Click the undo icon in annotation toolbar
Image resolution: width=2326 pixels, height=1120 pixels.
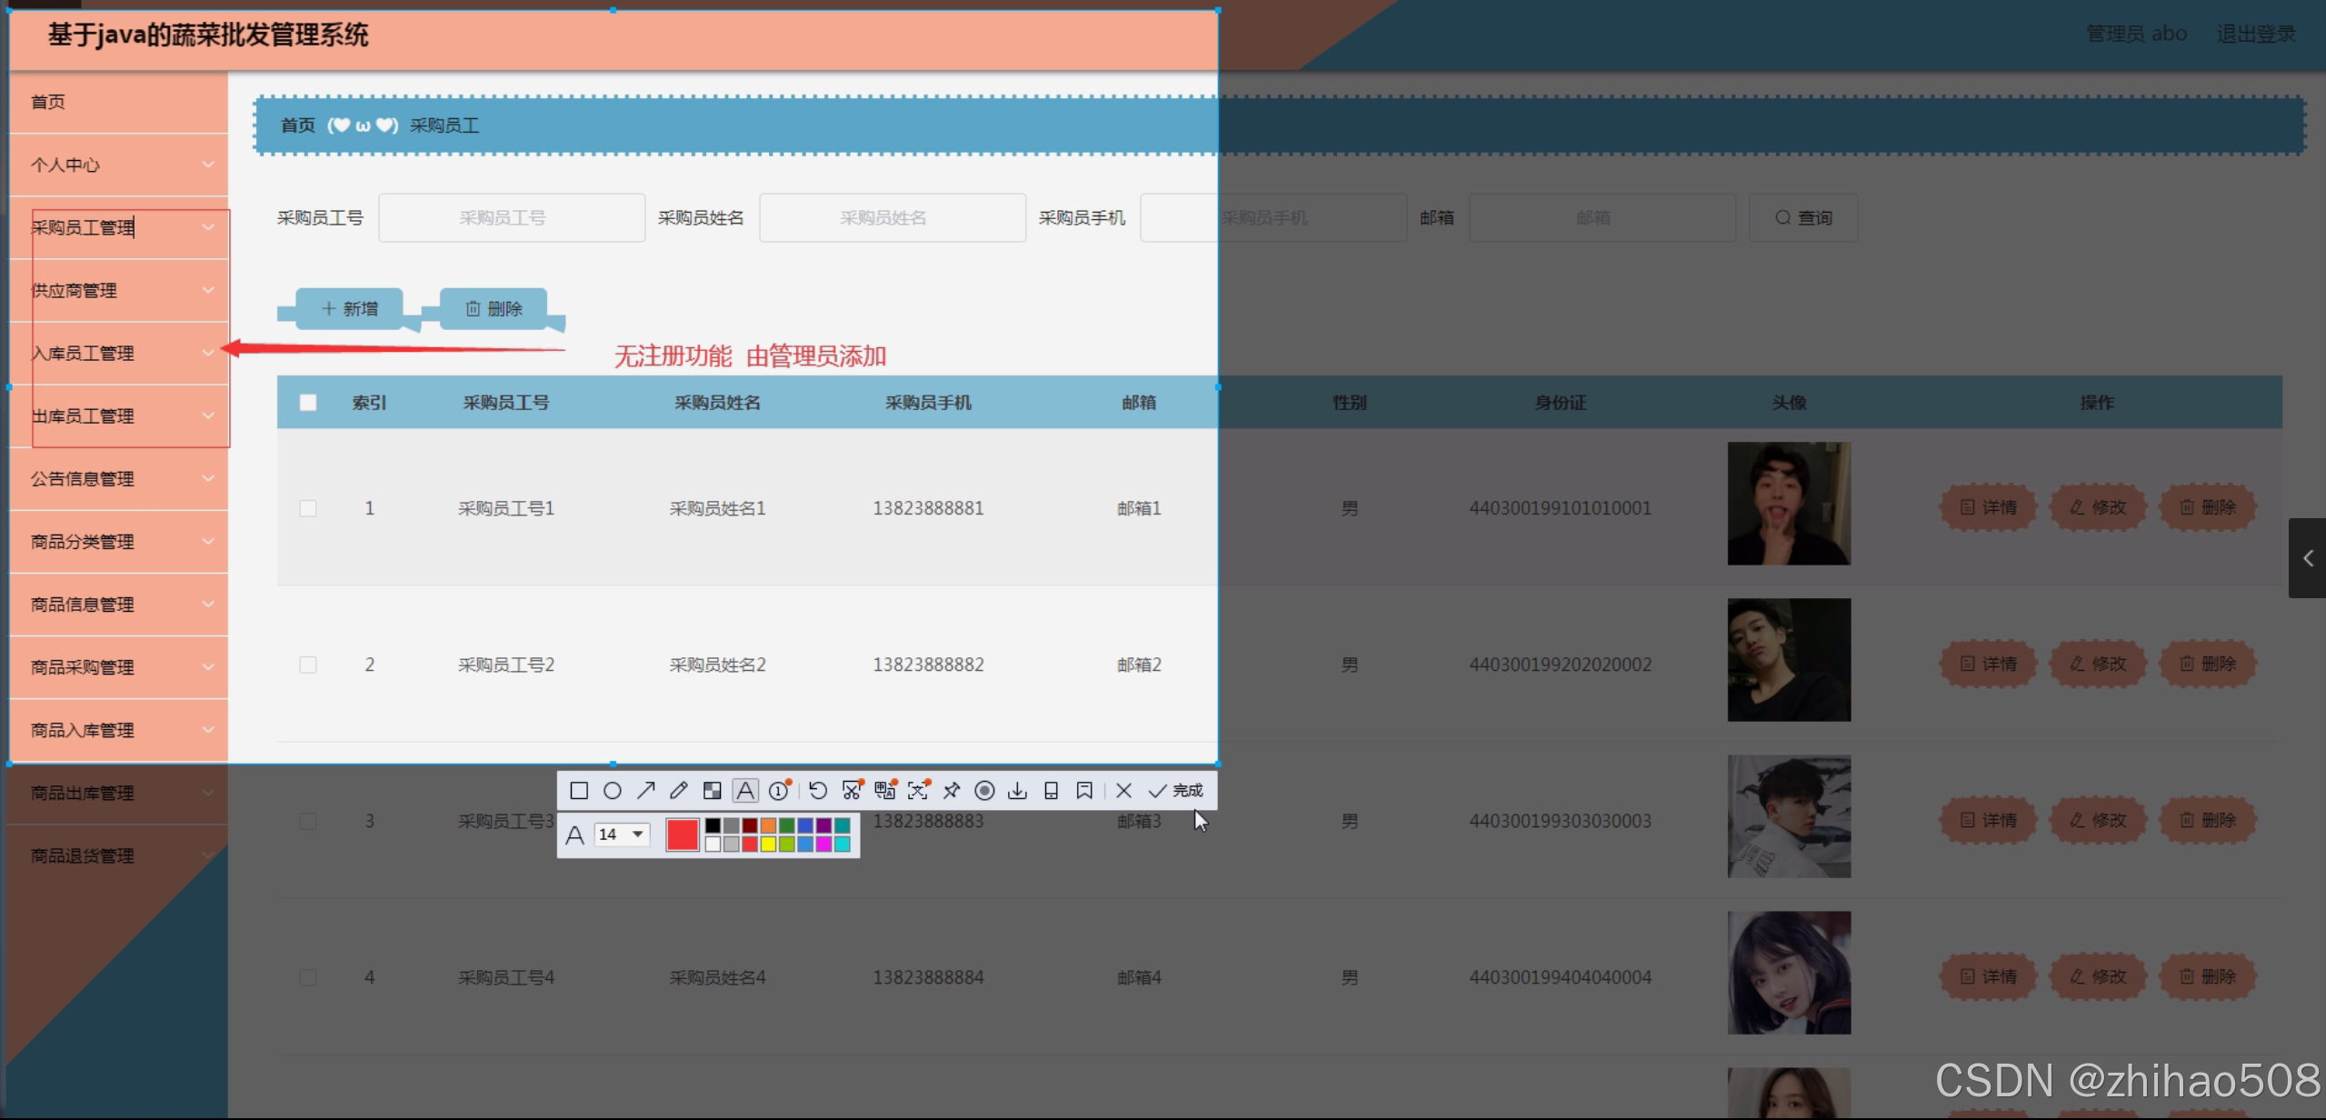coord(817,790)
